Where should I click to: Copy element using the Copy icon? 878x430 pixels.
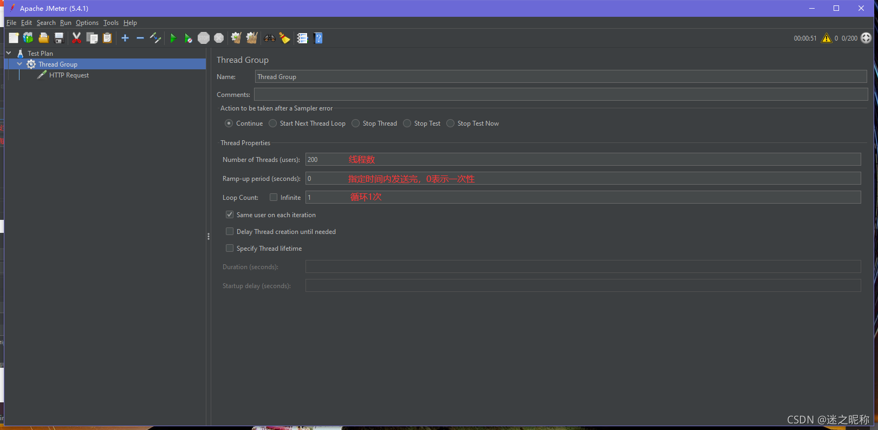(x=92, y=38)
